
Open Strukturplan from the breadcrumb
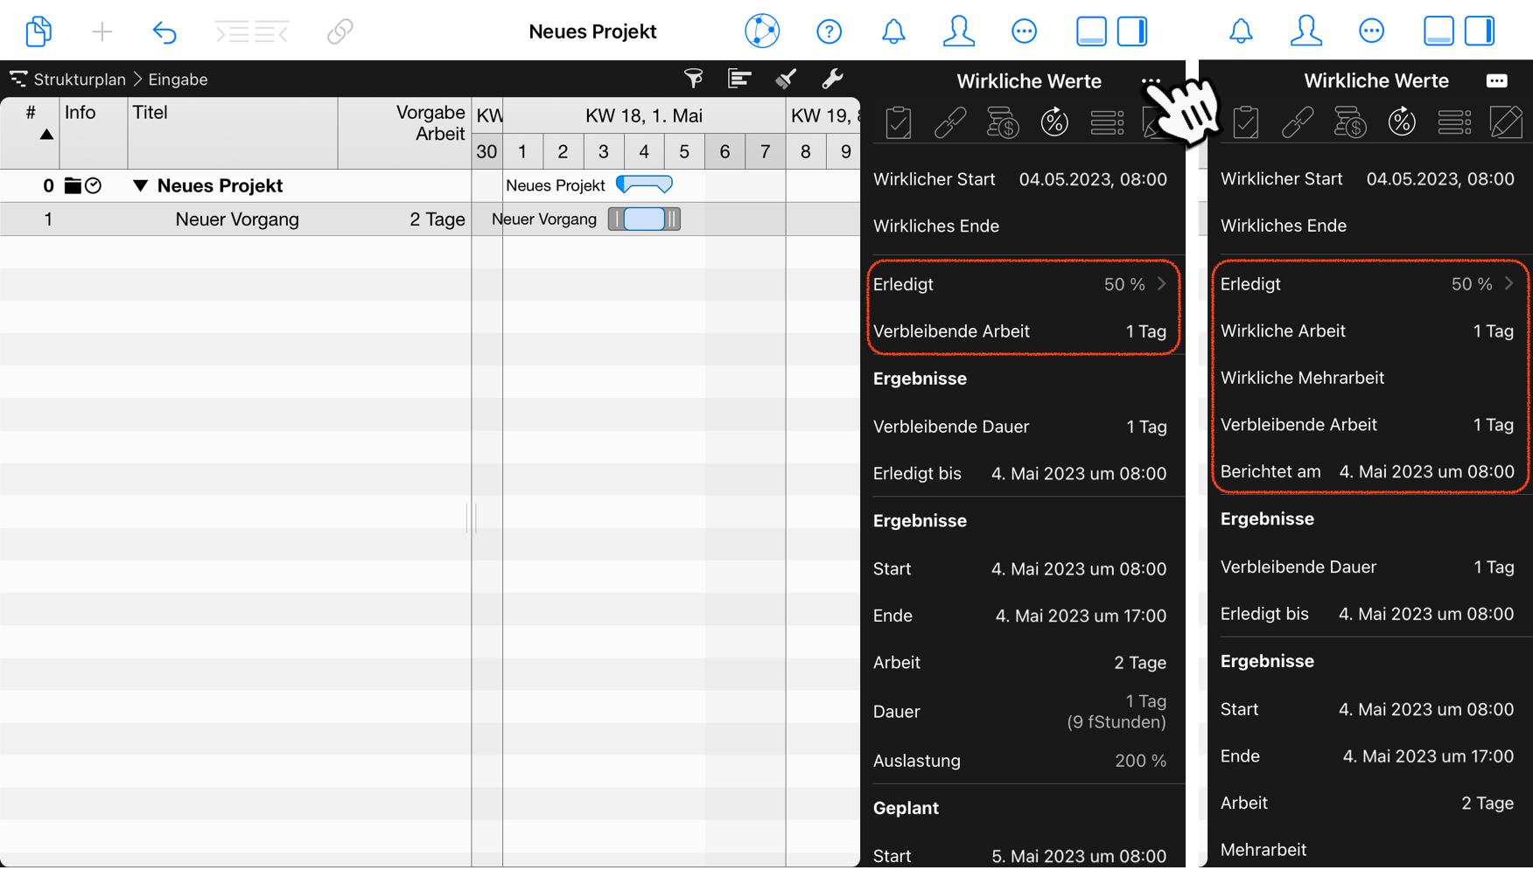coord(80,79)
